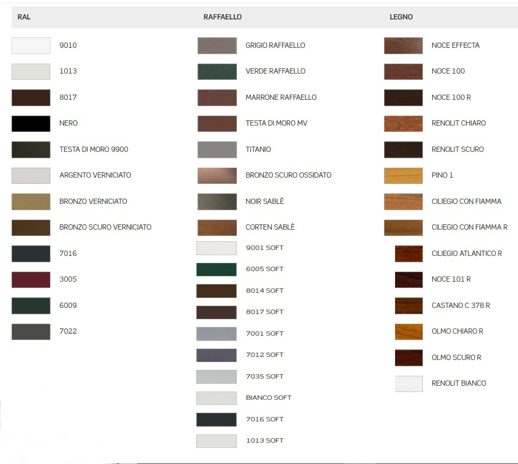Choose the 9001 Soft swatch
Screen dimensions: 518x464
[216, 248]
